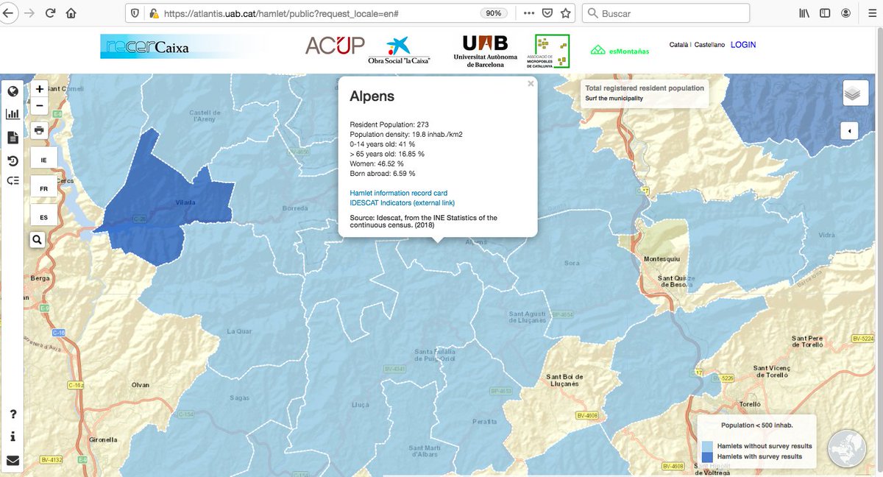Open the bar chart statistics panel
The height and width of the screenshot is (477, 883).
point(12,115)
